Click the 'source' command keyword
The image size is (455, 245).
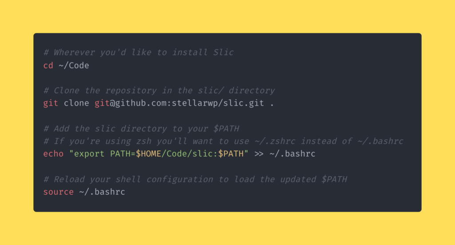point(58,192)
